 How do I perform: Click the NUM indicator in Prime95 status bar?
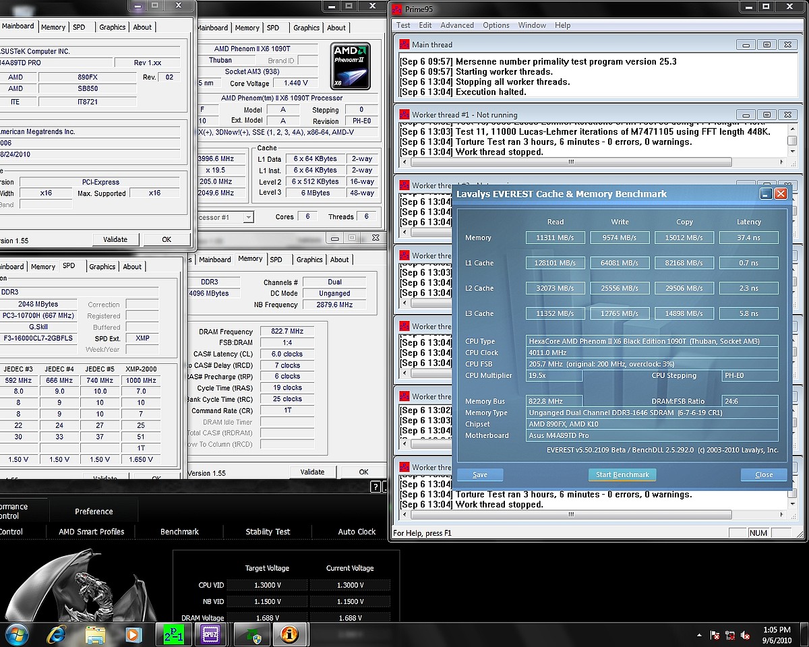[758, 533]
